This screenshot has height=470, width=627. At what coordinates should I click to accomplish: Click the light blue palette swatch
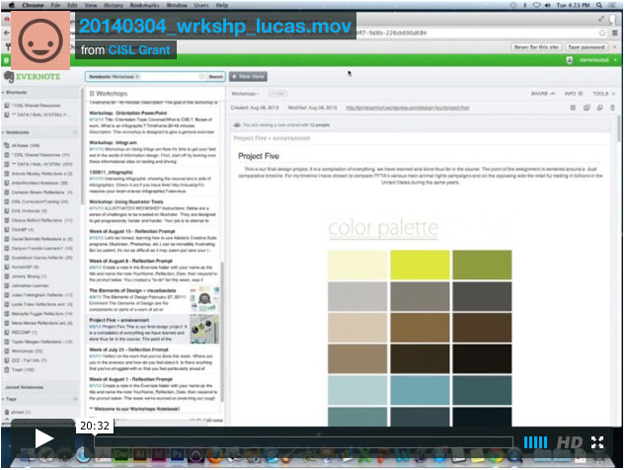[x=357, y=390]
